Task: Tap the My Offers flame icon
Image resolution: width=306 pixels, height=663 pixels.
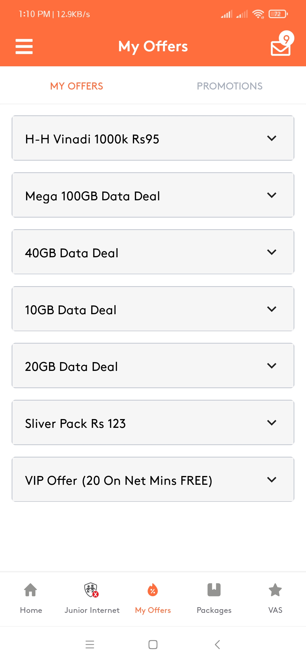Action: tap(153, 590)
